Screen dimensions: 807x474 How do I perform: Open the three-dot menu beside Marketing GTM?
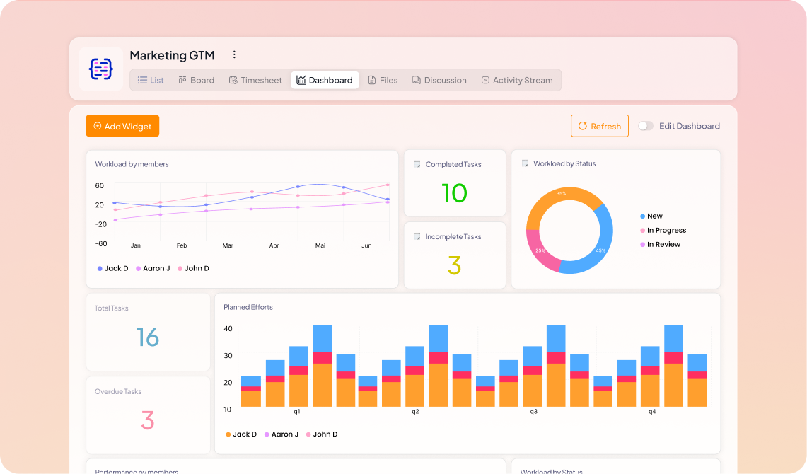pos(234,54)
